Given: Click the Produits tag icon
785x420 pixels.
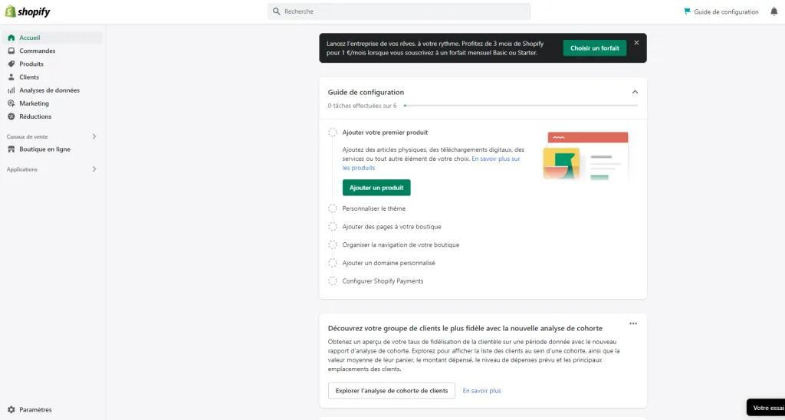Looking at the screenshot, I should pos(11,64).
